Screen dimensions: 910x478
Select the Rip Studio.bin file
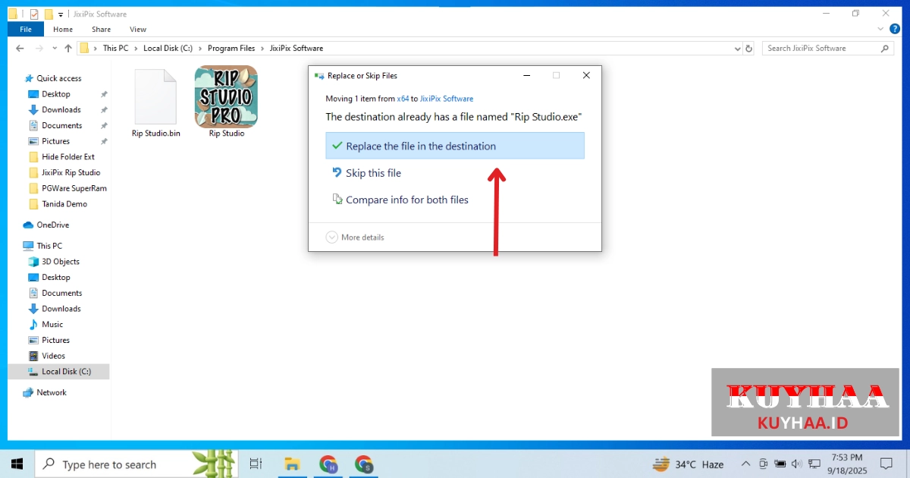155,104
